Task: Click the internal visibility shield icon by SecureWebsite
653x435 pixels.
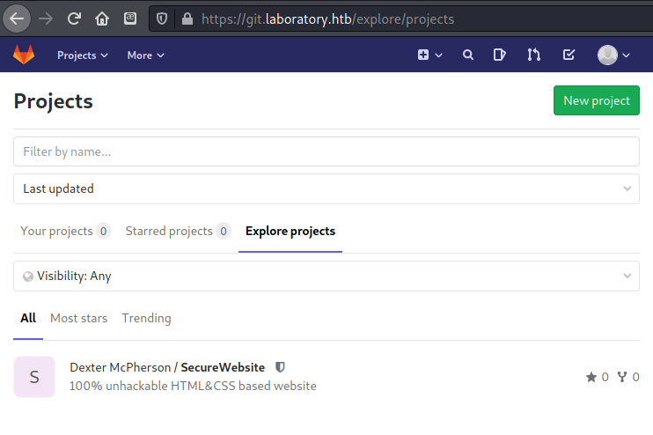Action: (x=280, y=367)
